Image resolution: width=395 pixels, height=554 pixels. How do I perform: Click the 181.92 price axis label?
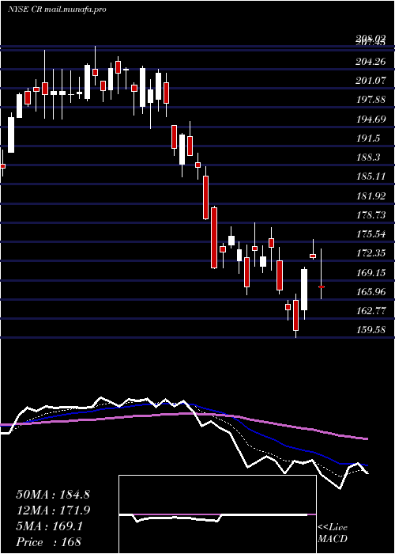pos(371,196)
